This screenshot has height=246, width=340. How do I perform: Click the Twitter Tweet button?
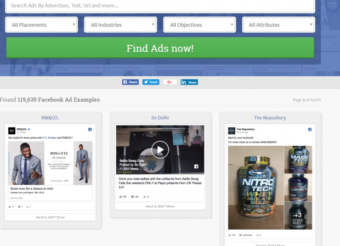151,82
